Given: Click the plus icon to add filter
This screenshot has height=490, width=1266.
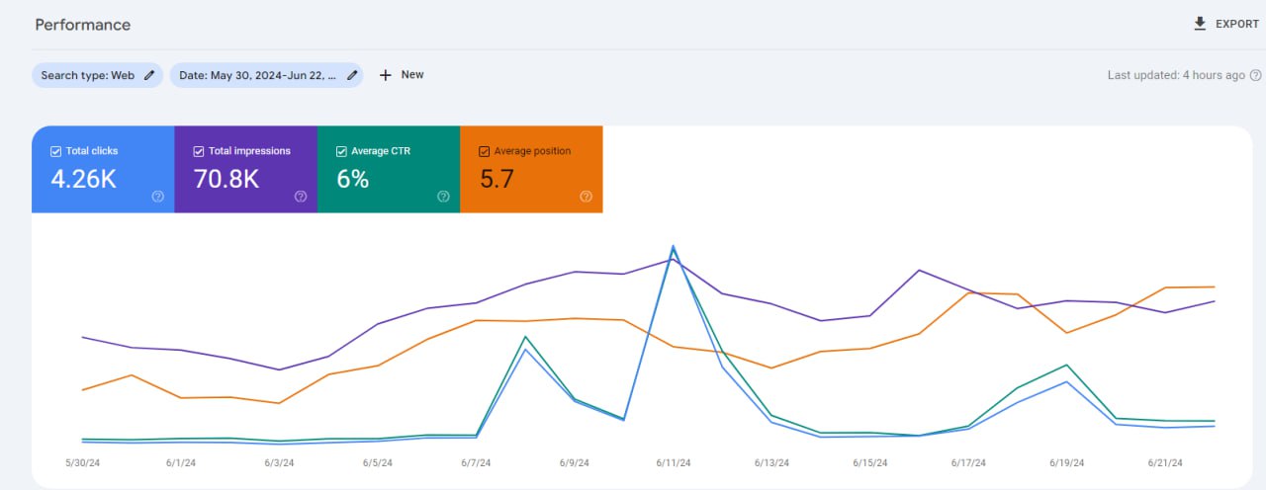Looking at the screenshot, I should (x=386, y=75).
